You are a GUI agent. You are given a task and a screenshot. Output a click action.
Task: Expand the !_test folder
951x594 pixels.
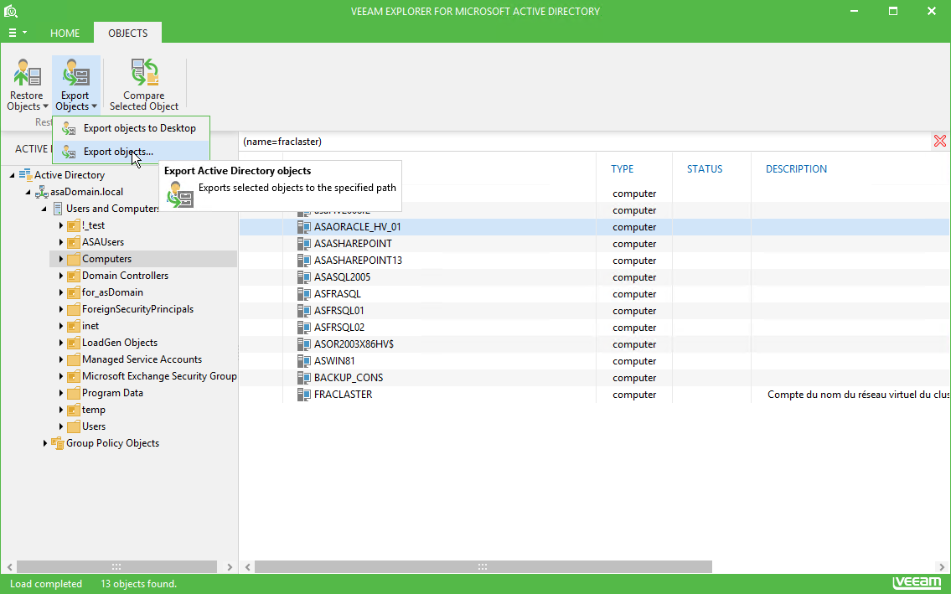click(x=60, y=225)
